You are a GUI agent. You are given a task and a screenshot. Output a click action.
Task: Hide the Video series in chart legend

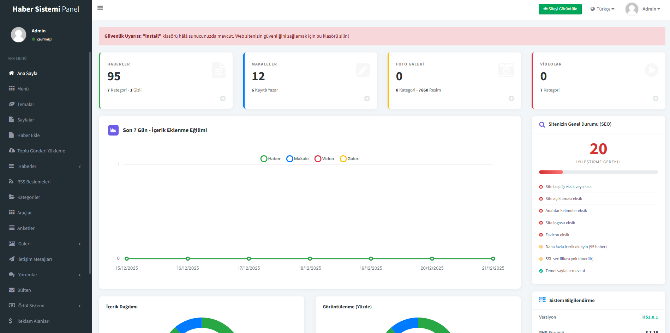[324, 159]
